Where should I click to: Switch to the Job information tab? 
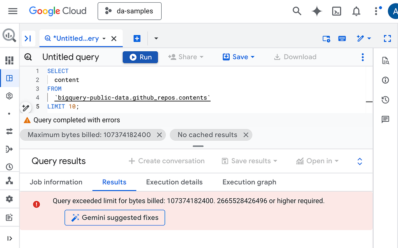pos(56,182)
